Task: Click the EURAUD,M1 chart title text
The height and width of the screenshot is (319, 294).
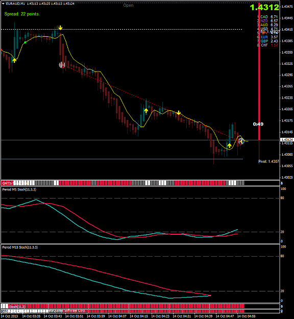Action: pos(15,4)
